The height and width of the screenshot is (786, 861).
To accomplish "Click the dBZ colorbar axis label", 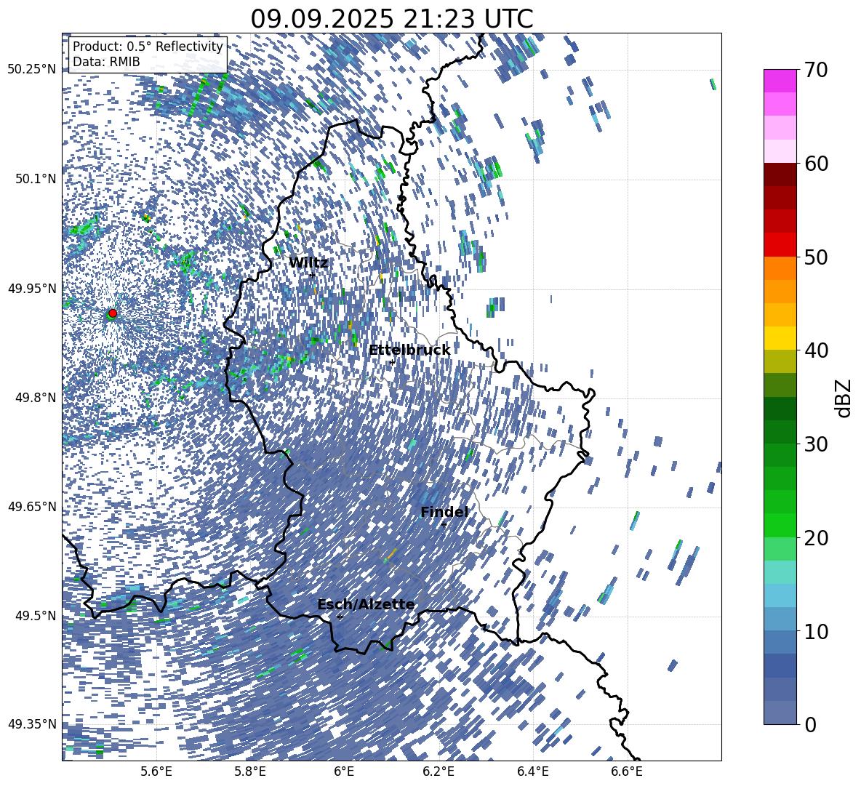I will tap(844, 398).
